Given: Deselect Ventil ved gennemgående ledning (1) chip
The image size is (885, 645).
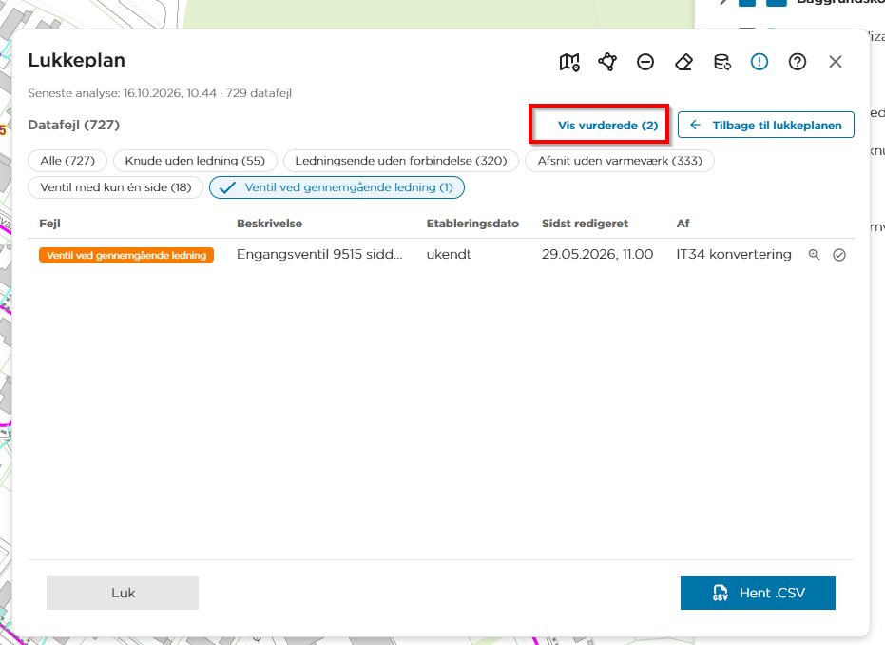Looking at the screenshot, I should tap(337, 187).
